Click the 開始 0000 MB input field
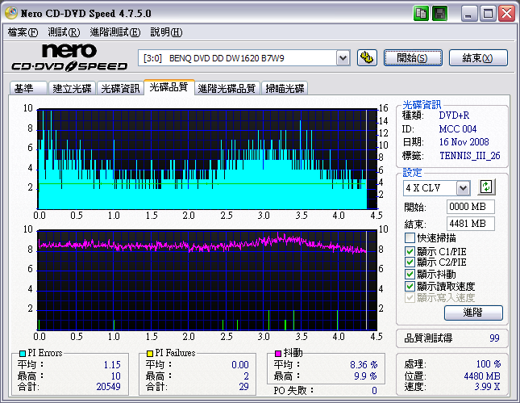The width and height of the screenshot is (520, 403). 470,207
